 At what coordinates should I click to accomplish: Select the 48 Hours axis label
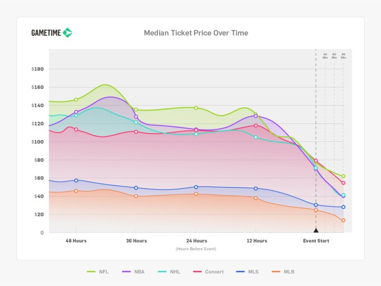coord(76,241)
